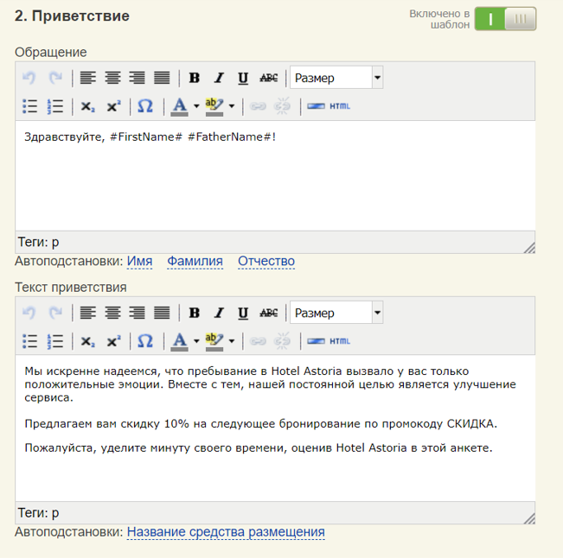Viewport: 563px width, 558px height.
Task: Open HTML source of Обращение editor
Action: (x=340, y=106)
